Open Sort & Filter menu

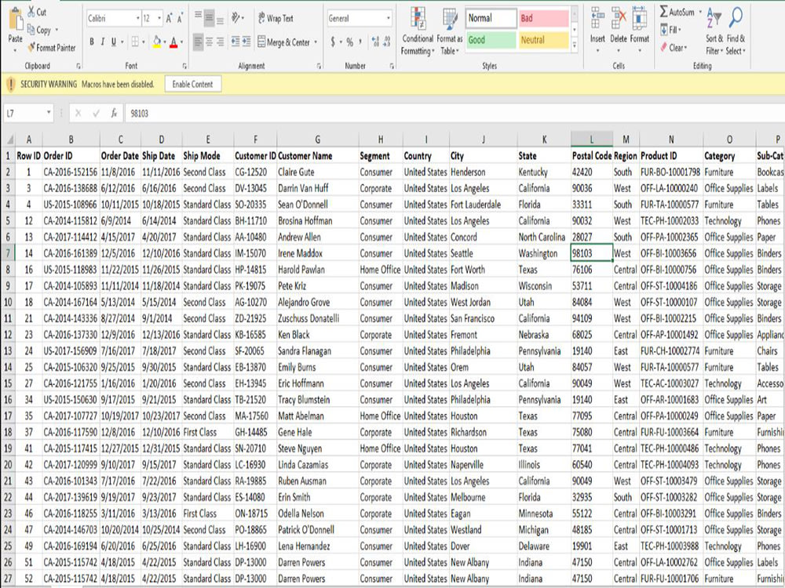pos(714,31)
